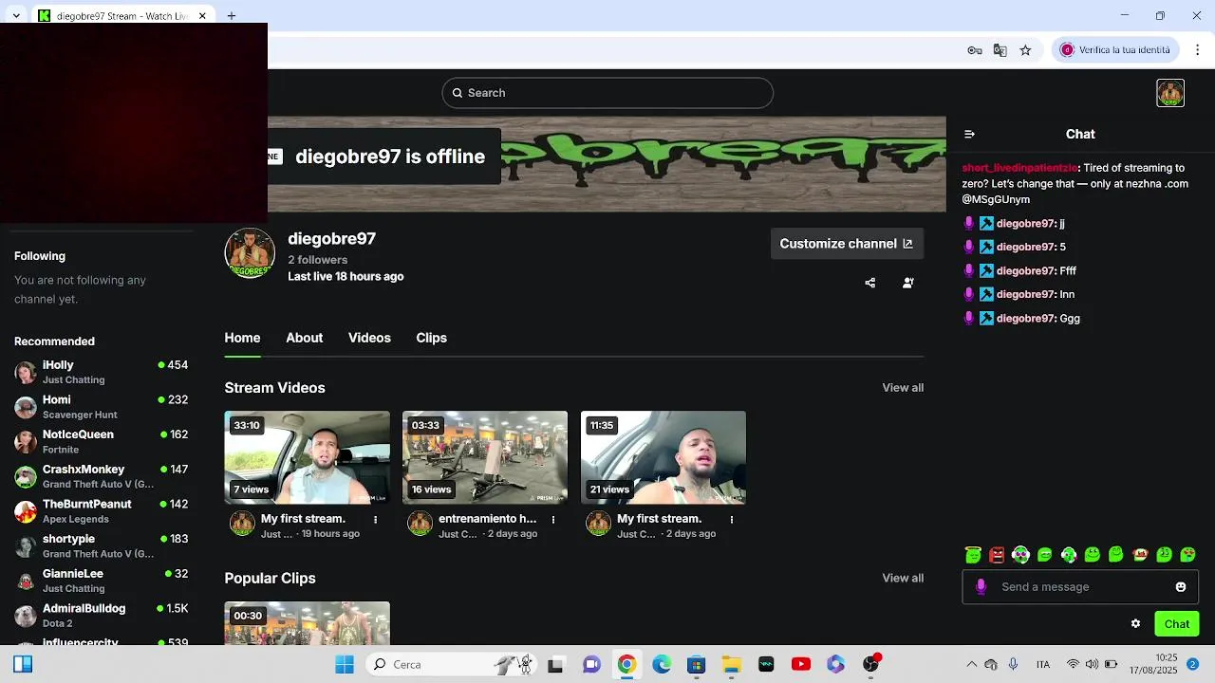1215x683 pixels.
Task: Switch to the Home tab
Action: [x=242, y=338]
